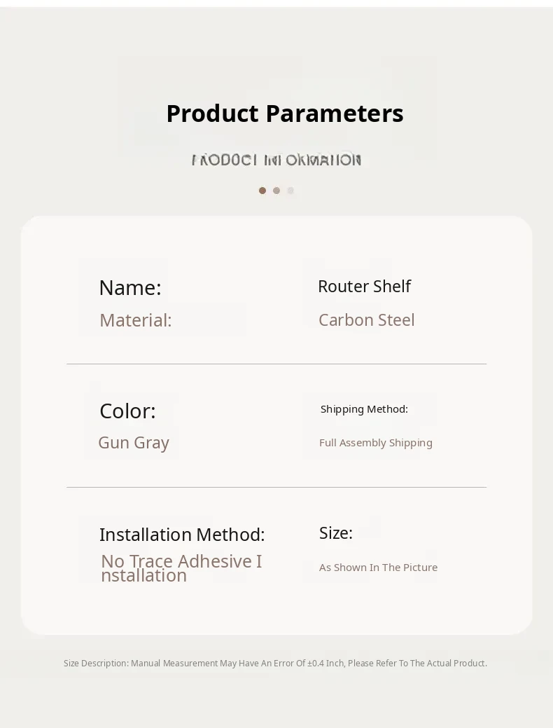Click "Full Assembly Shipping" text
Image resolution: width=553 pixels, height=728 pixels.
coord(376,443)
